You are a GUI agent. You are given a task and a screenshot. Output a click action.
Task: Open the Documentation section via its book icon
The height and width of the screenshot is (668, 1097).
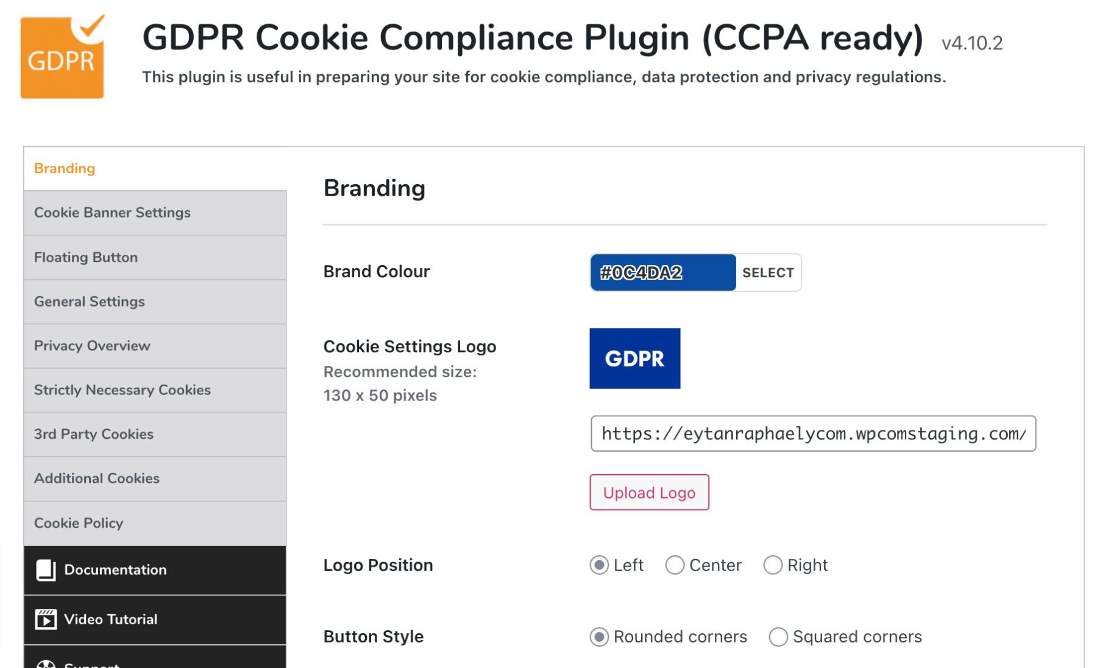click(x=46, y=569)
